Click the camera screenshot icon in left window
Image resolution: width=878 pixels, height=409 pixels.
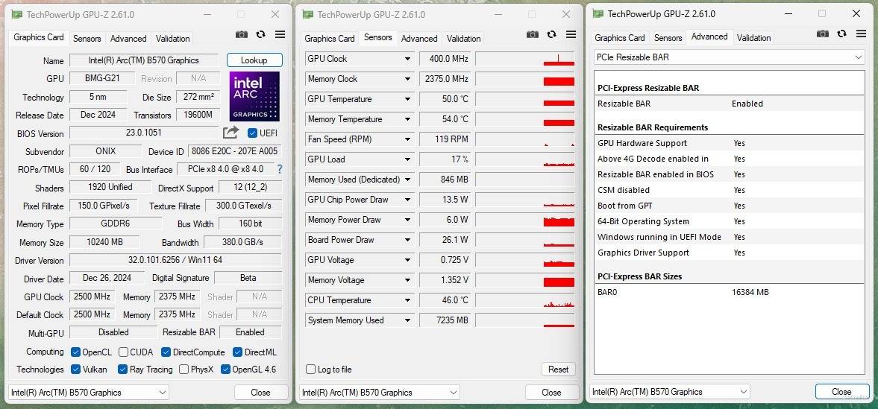242,34
